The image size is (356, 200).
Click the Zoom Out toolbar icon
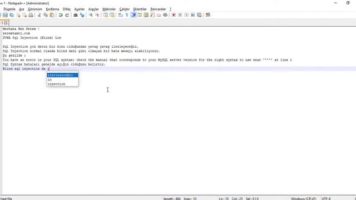pyautogui.click(x=97, y=15)
